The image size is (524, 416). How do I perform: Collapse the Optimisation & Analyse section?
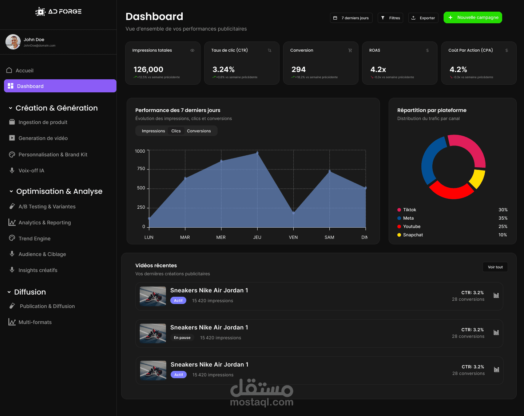coord(11,191)
